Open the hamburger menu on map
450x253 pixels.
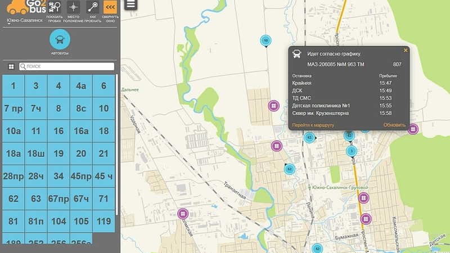[x=130, y=4]
